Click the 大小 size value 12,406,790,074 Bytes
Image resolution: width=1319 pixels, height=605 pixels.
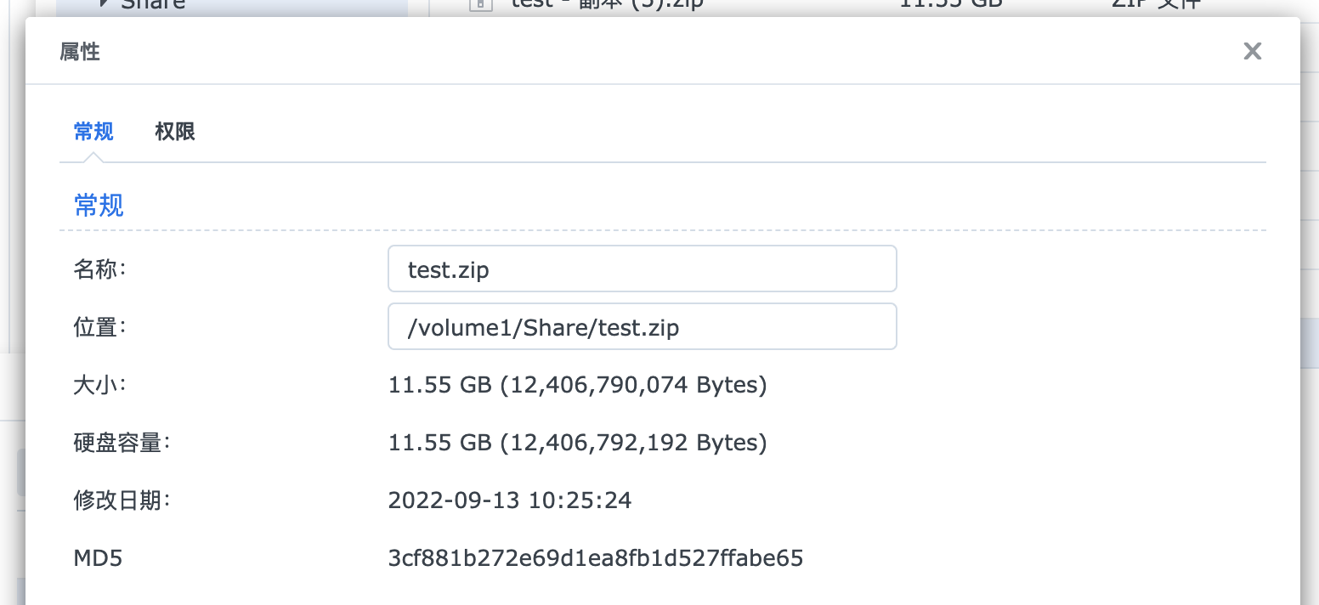click(578, 385)
